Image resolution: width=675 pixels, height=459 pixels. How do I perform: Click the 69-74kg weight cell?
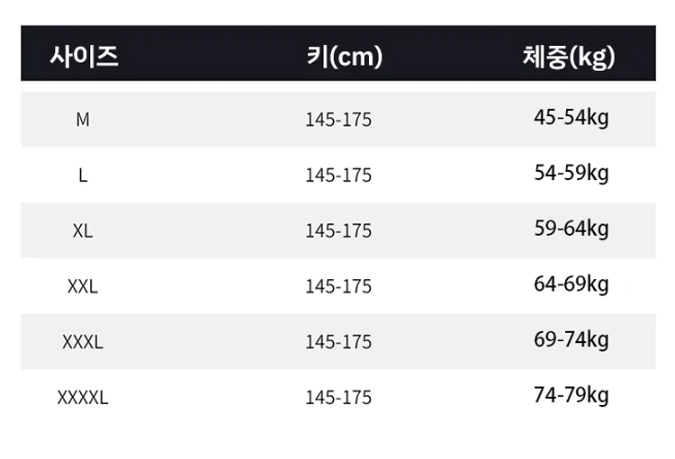pos(571,340)
